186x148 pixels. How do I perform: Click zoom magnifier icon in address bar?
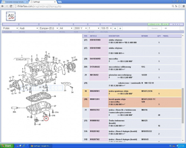173,6
